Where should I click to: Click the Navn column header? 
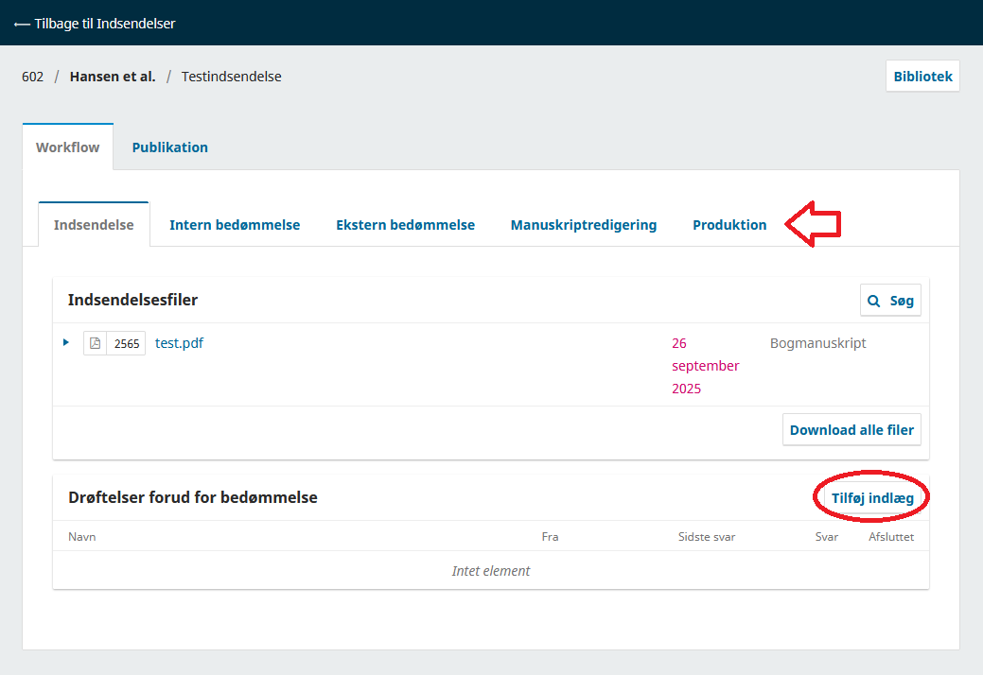pos(81,537)
